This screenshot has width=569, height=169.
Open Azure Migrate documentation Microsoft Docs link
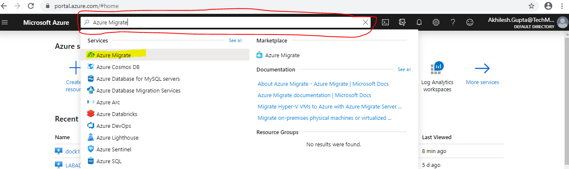click(314, 95)
